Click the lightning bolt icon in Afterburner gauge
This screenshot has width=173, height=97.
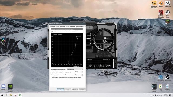pyautogui.click(x=101, y=33)
